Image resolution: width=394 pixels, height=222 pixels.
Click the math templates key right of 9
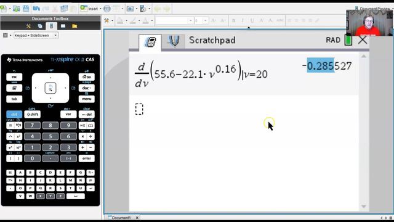tap(82, 125)
